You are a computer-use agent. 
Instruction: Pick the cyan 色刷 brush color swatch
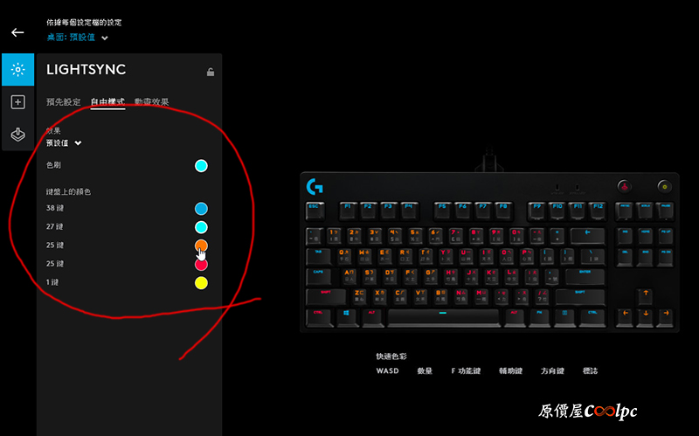(x=201, y=166)
